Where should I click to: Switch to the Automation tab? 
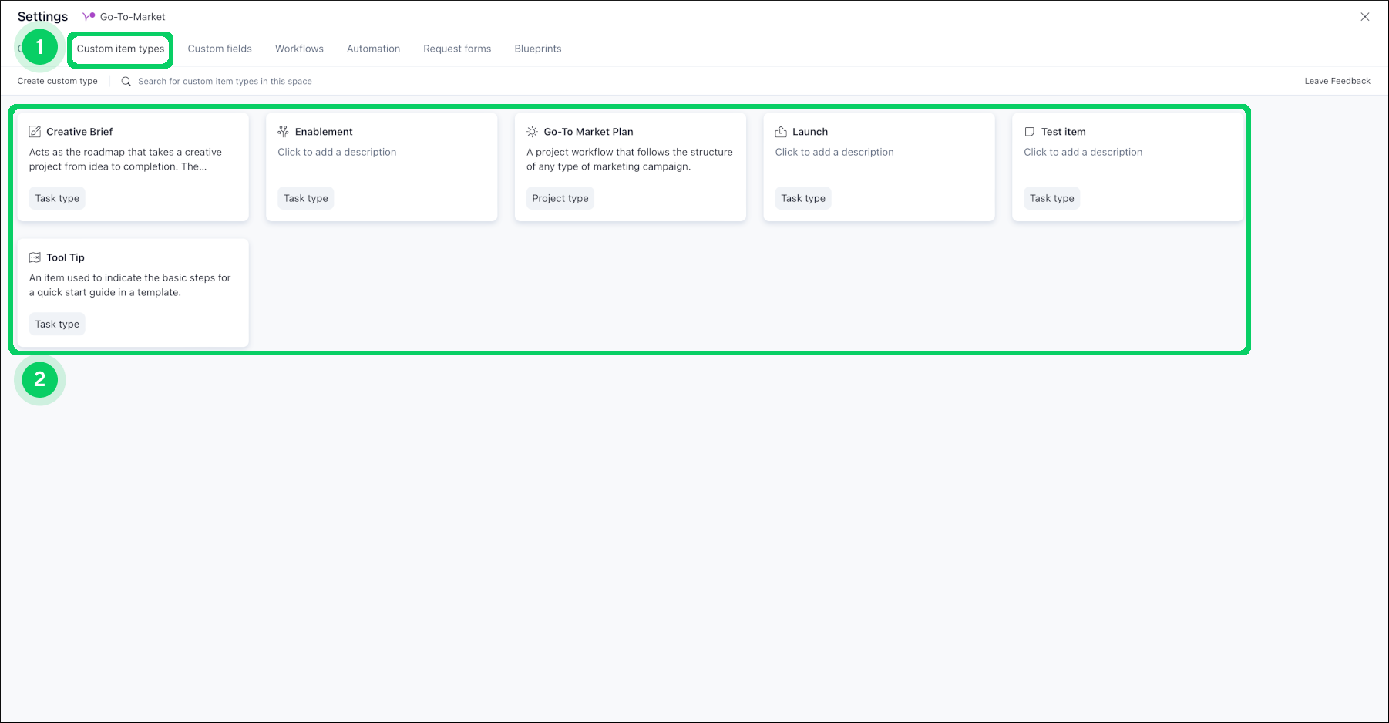pos(373,48)
